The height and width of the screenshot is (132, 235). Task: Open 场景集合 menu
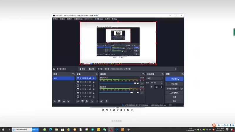coord(99,19)
